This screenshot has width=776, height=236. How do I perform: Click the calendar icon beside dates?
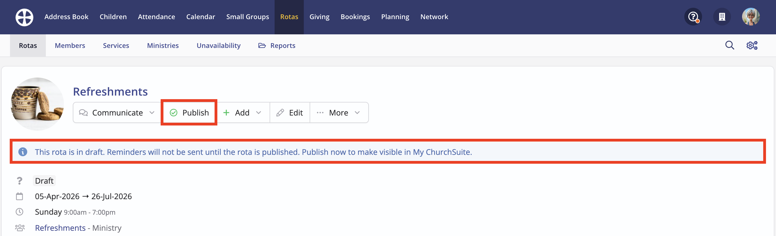pos(19,196)
